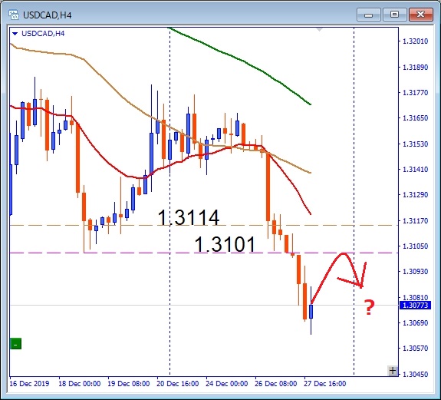Click the 27 Dec 16:00 time label
Viewport: 441px width, 400px height.
point(325,384)
